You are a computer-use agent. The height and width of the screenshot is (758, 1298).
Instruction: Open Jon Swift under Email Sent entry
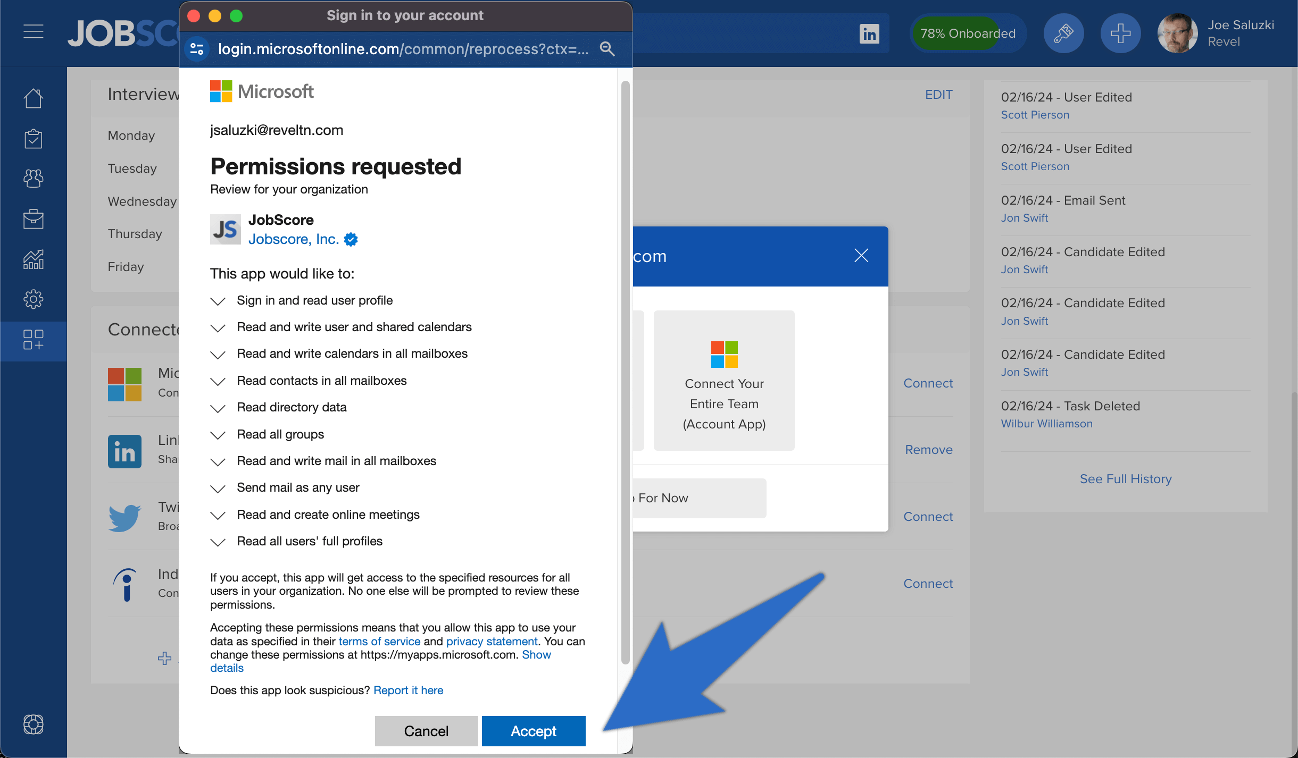[x=1024, y=218]
